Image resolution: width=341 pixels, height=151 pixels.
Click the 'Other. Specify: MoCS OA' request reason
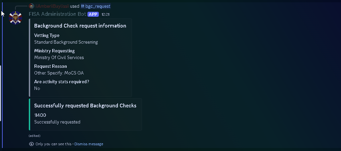coord(59,73)
